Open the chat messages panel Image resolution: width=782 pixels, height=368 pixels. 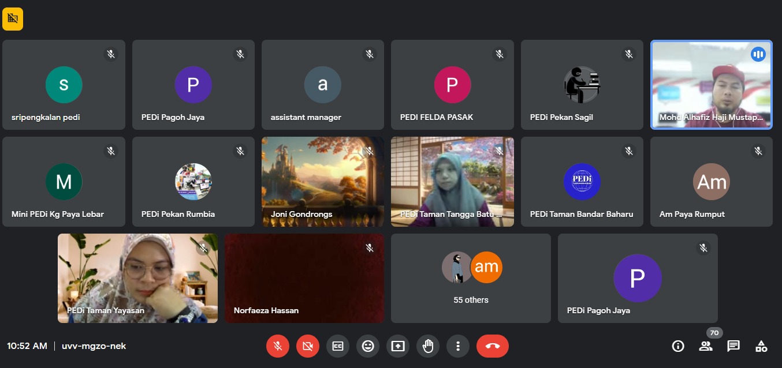coord(733,346)
